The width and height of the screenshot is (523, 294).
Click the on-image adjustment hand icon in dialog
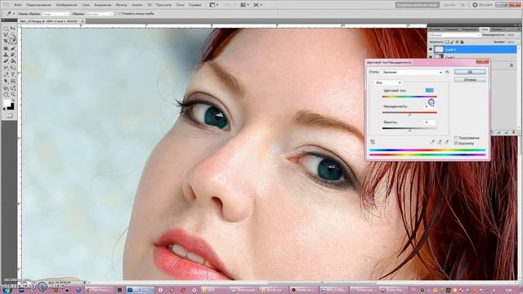point(373,142)
